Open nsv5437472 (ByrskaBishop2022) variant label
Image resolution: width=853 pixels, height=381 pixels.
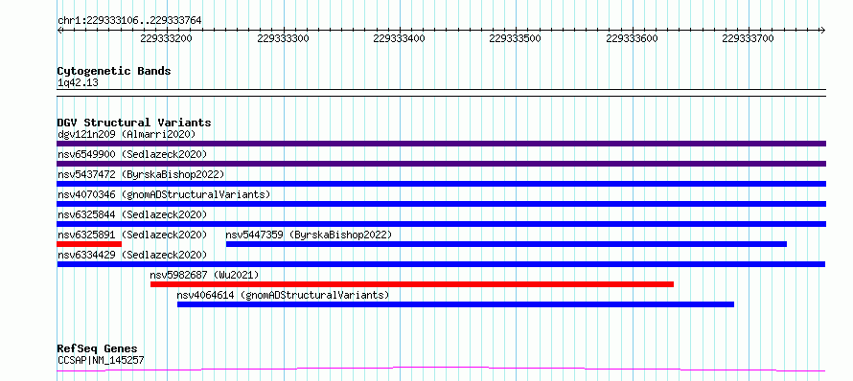pos(141,174)
